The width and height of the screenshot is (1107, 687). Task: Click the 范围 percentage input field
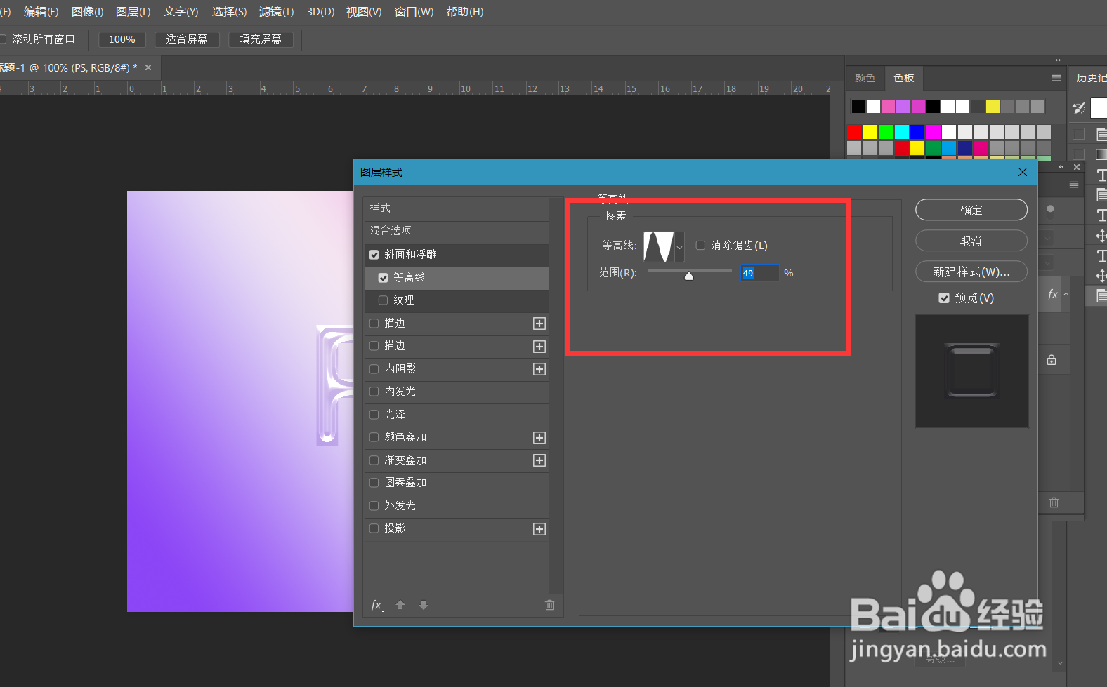click(760, 273)
